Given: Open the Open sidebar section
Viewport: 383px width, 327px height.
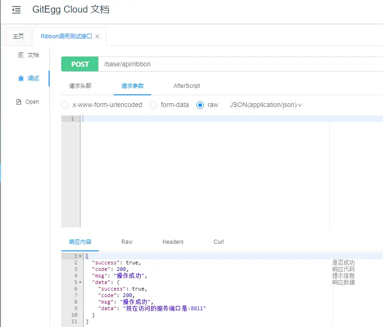Looking at the screenshot, I should 32,102.
